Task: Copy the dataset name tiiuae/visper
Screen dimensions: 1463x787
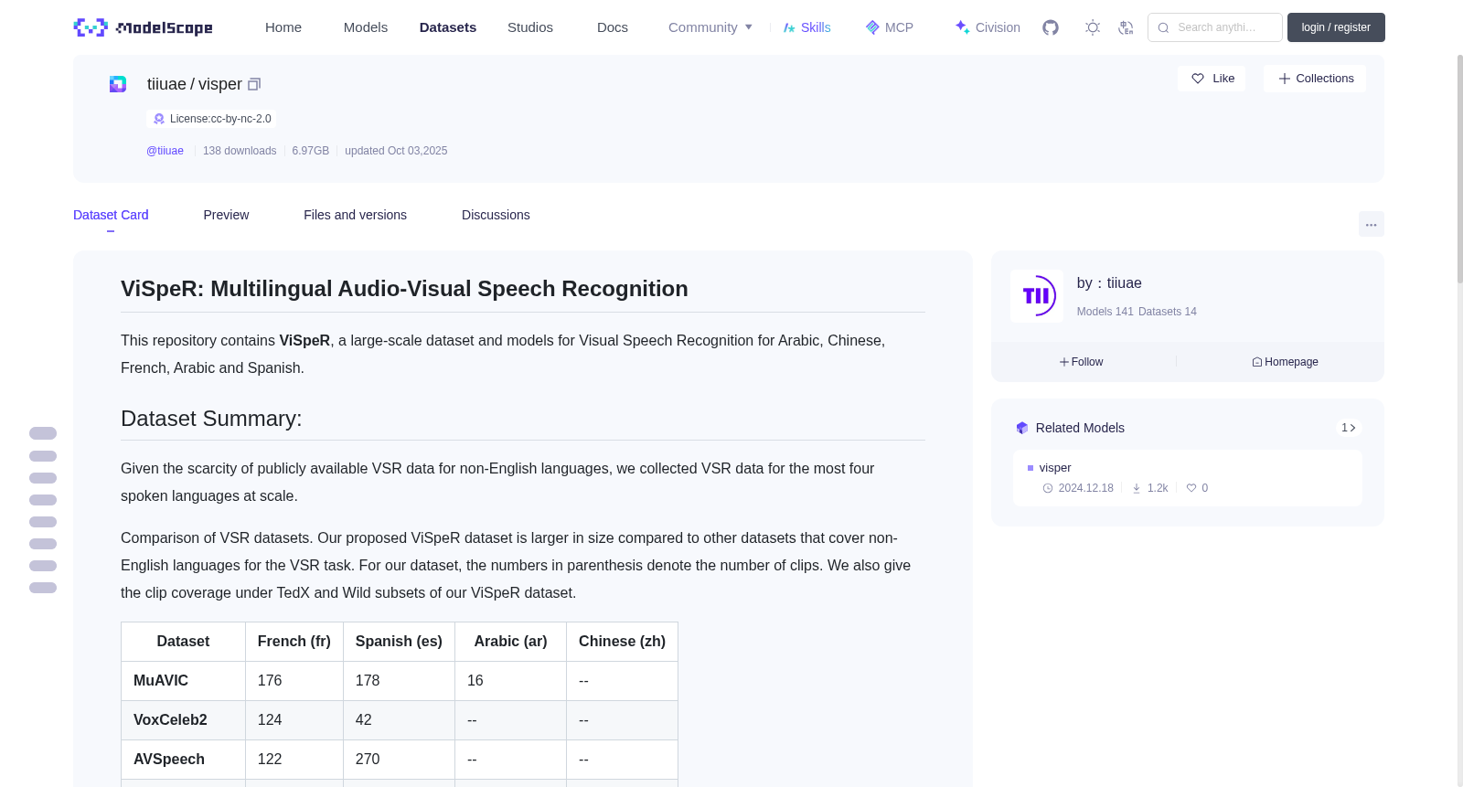Action: click(x=254, y=84)
